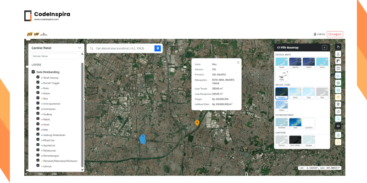Screen dimensions: 367x183
Task: Select OpenStreetMap Standard basemap
Action: 282,124
